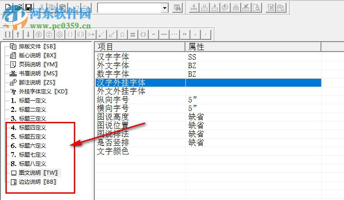344x200 pixels.
Task: Select 标题八定义 tree node
Action: (33, 164)
